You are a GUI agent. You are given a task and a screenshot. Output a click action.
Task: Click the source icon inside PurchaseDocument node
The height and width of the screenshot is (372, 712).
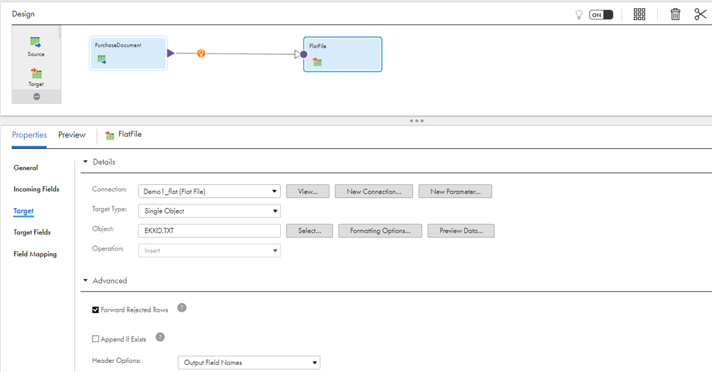click(x=102, y=60)
